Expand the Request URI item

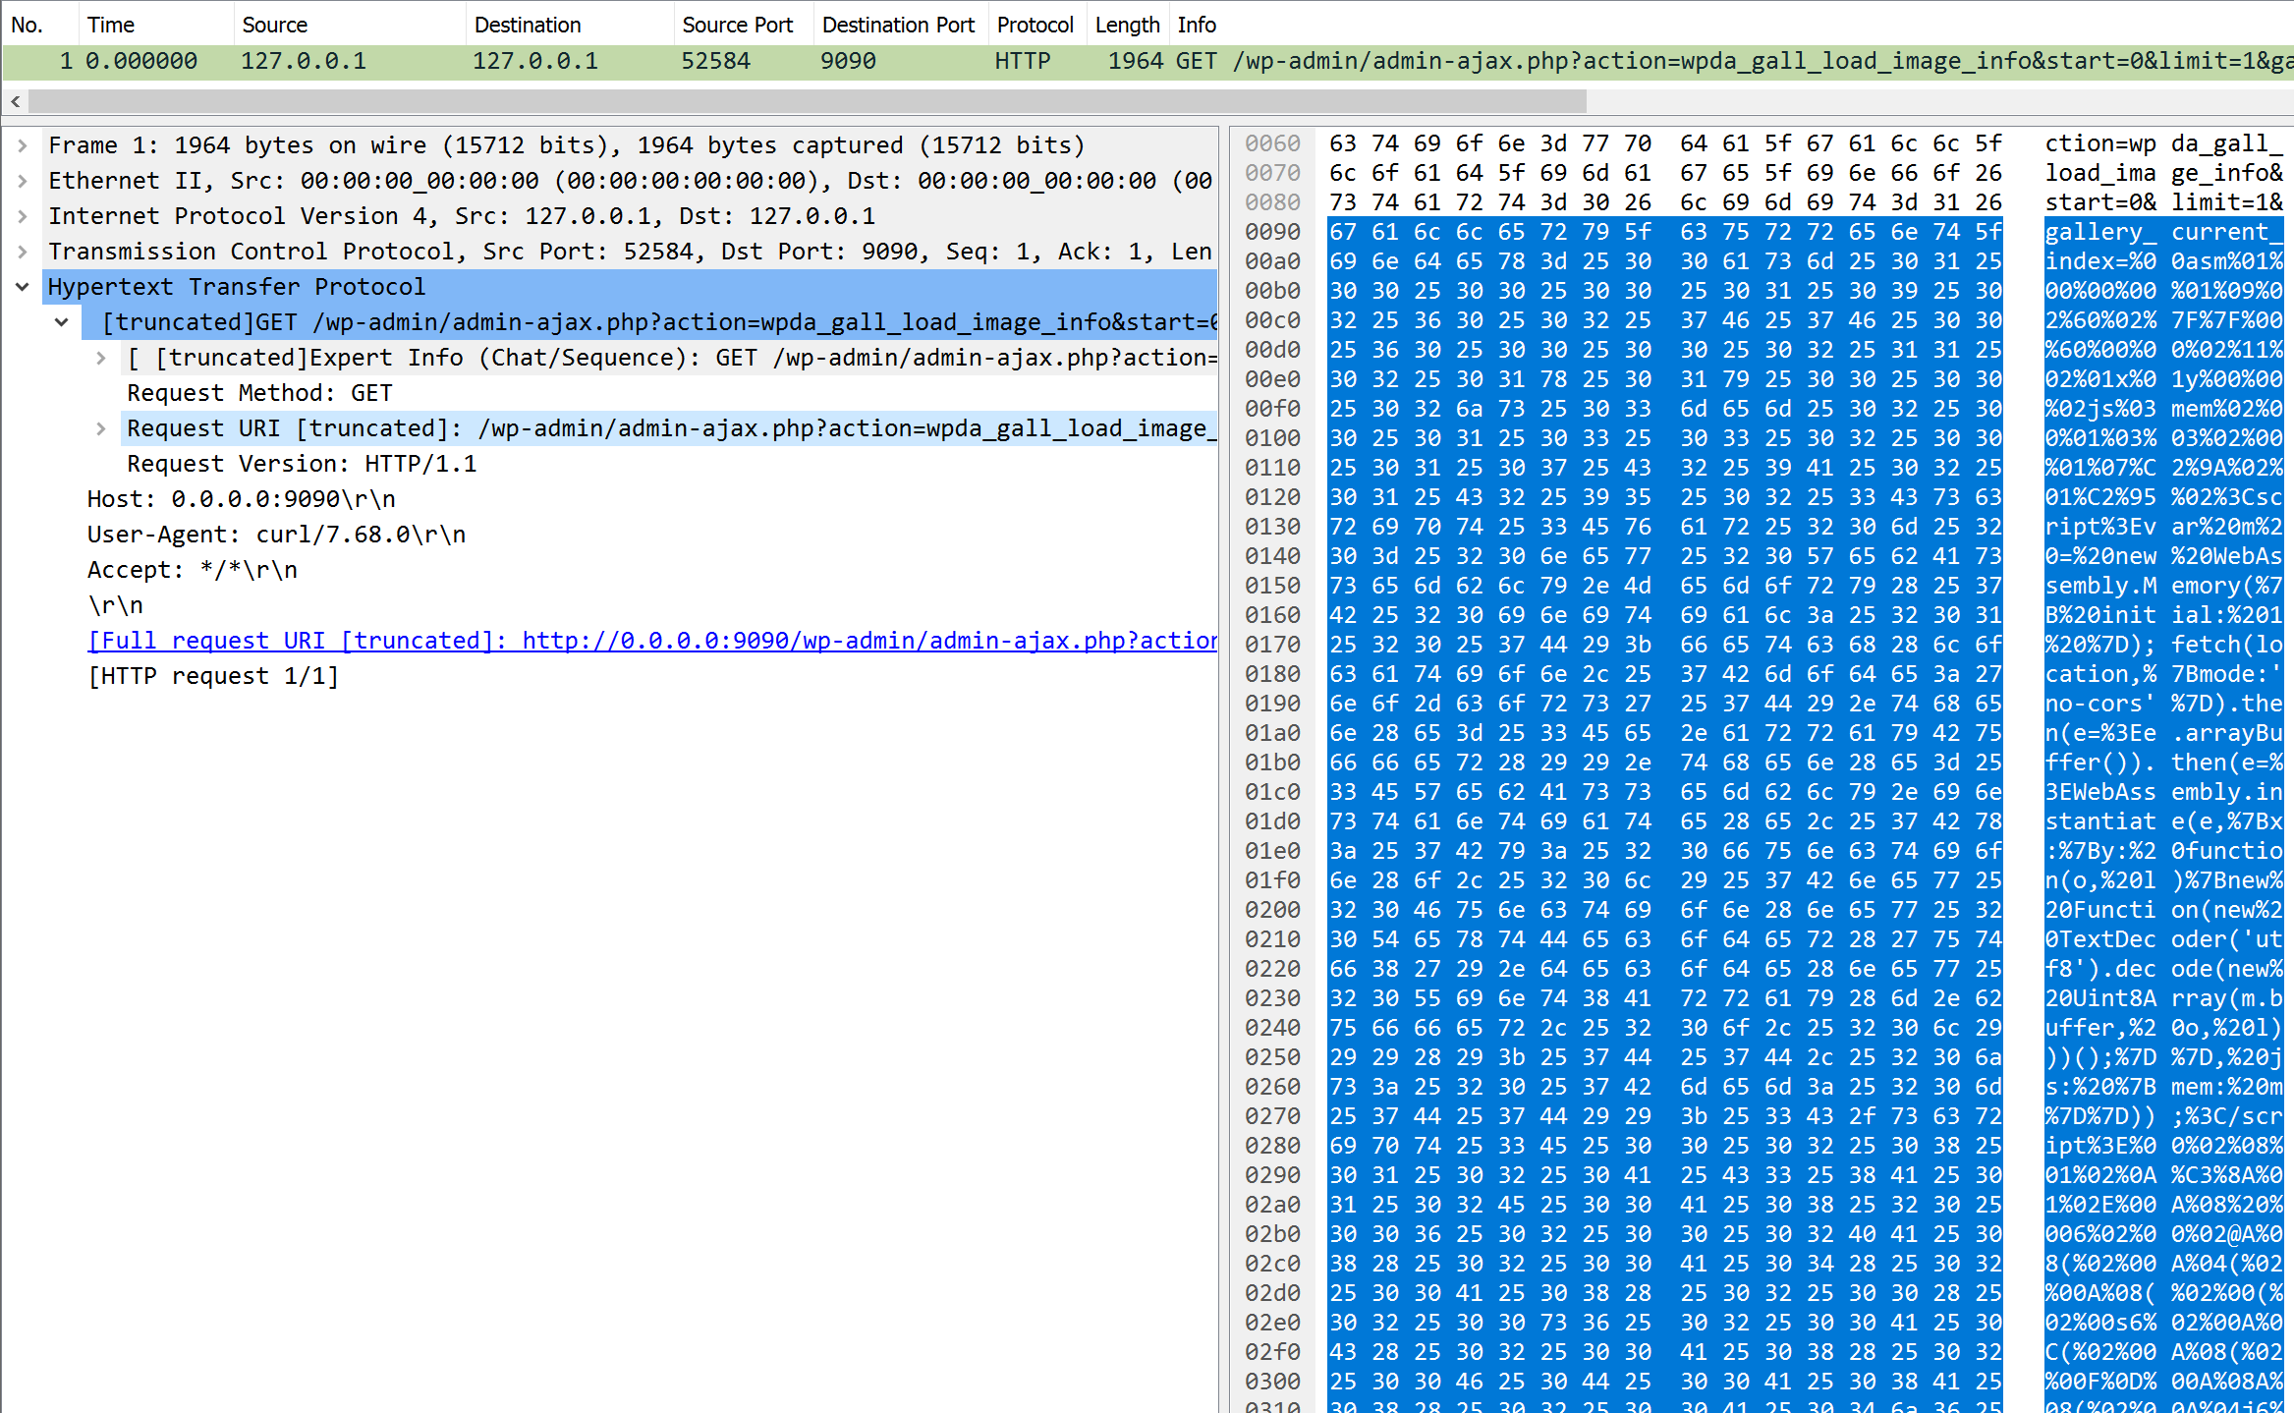[x=100, y=428]
